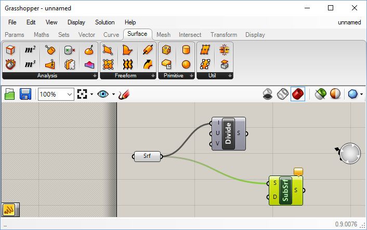Click the flaming cylinder Deconstruct Brep icon
Viewport: 367px width, 230px height.
10,64
